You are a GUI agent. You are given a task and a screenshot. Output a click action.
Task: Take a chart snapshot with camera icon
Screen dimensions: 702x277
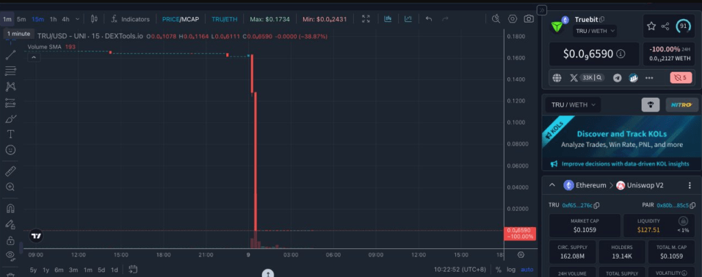click(529, 18)
